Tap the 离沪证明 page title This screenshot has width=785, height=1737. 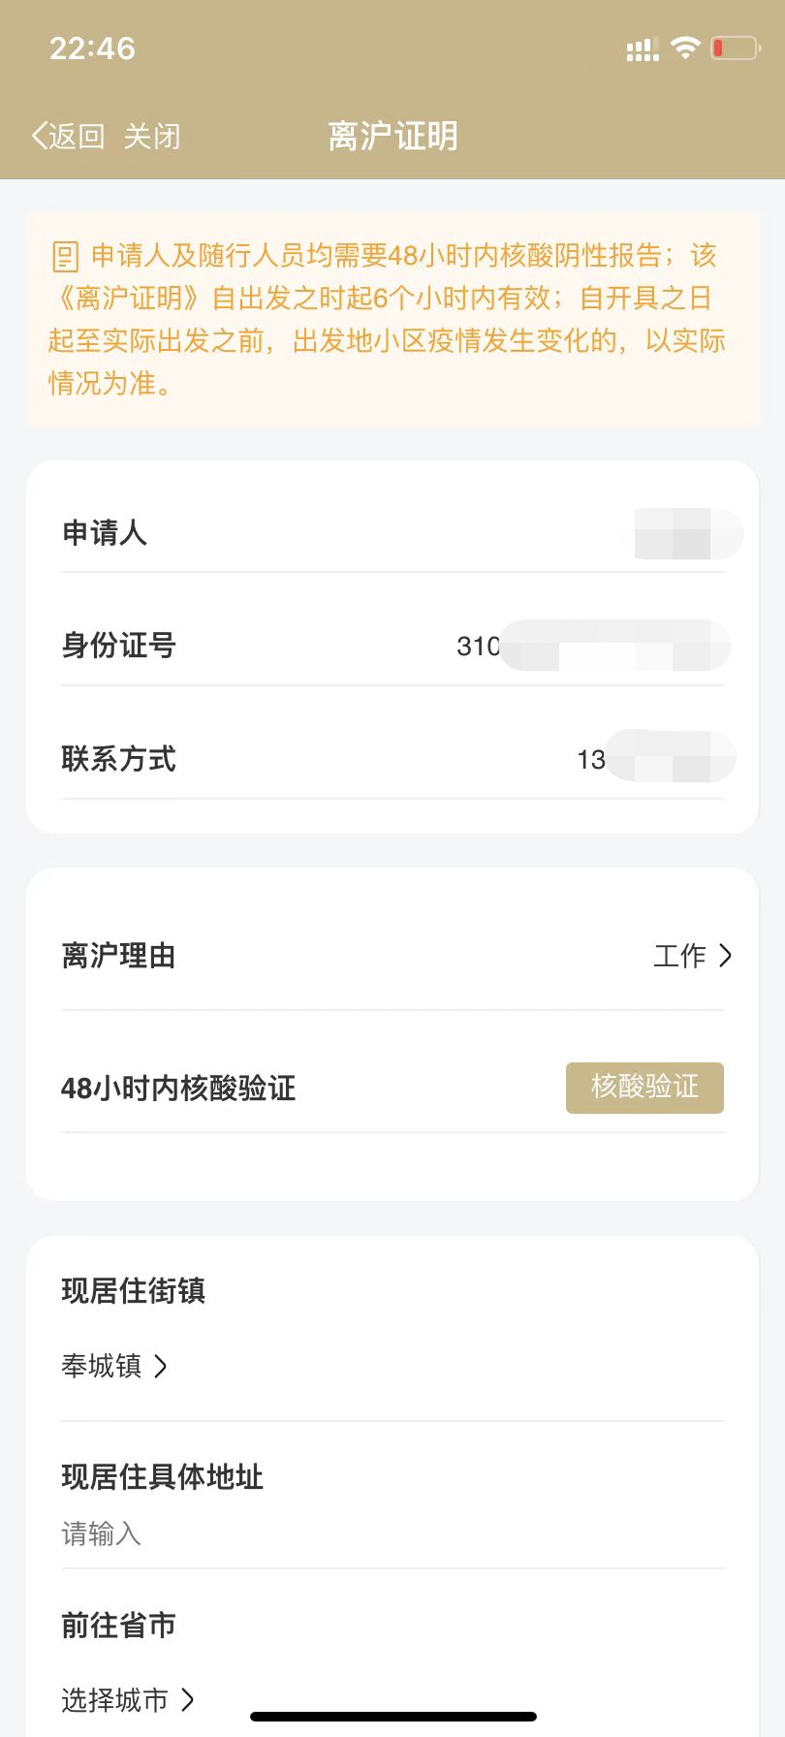(x=392, y=136)
